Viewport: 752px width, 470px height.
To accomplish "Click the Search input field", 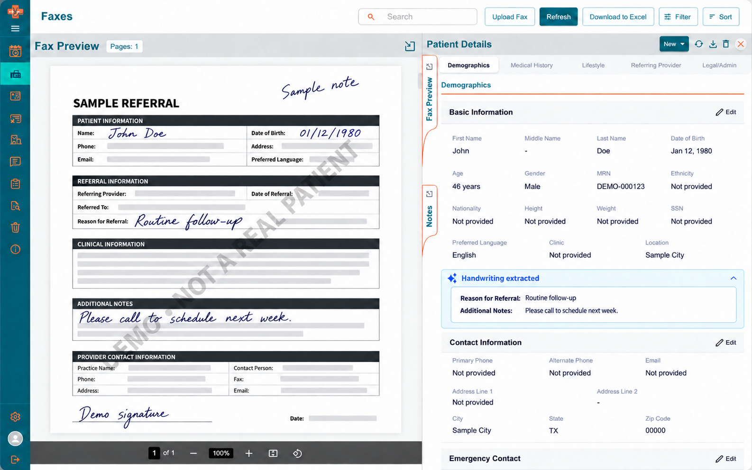I will click(x=418, y=17).
